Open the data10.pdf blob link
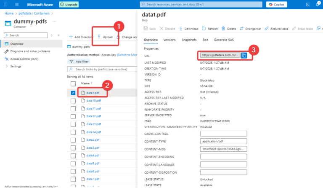 point(94,100)
